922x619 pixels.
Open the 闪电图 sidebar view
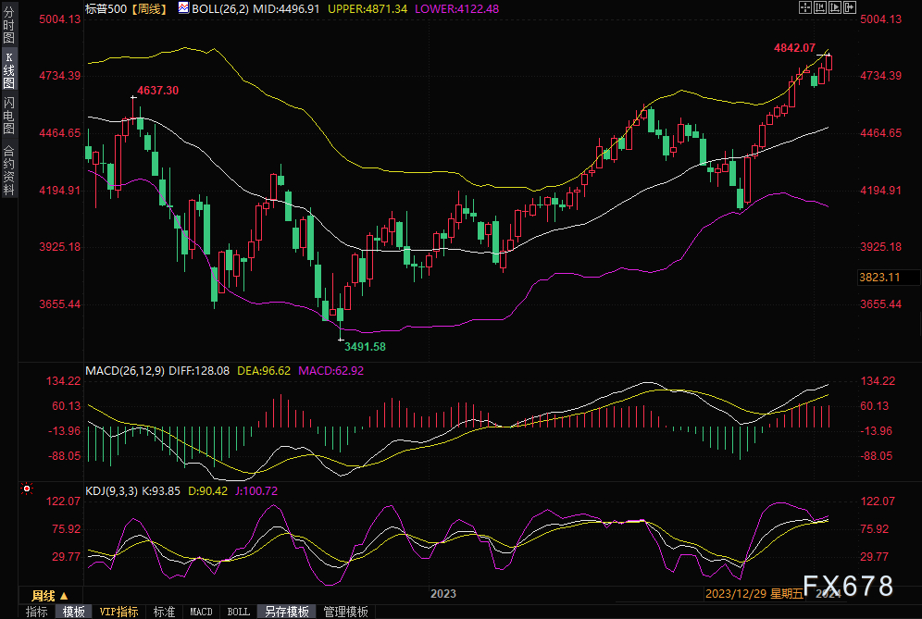pos(9,116)
